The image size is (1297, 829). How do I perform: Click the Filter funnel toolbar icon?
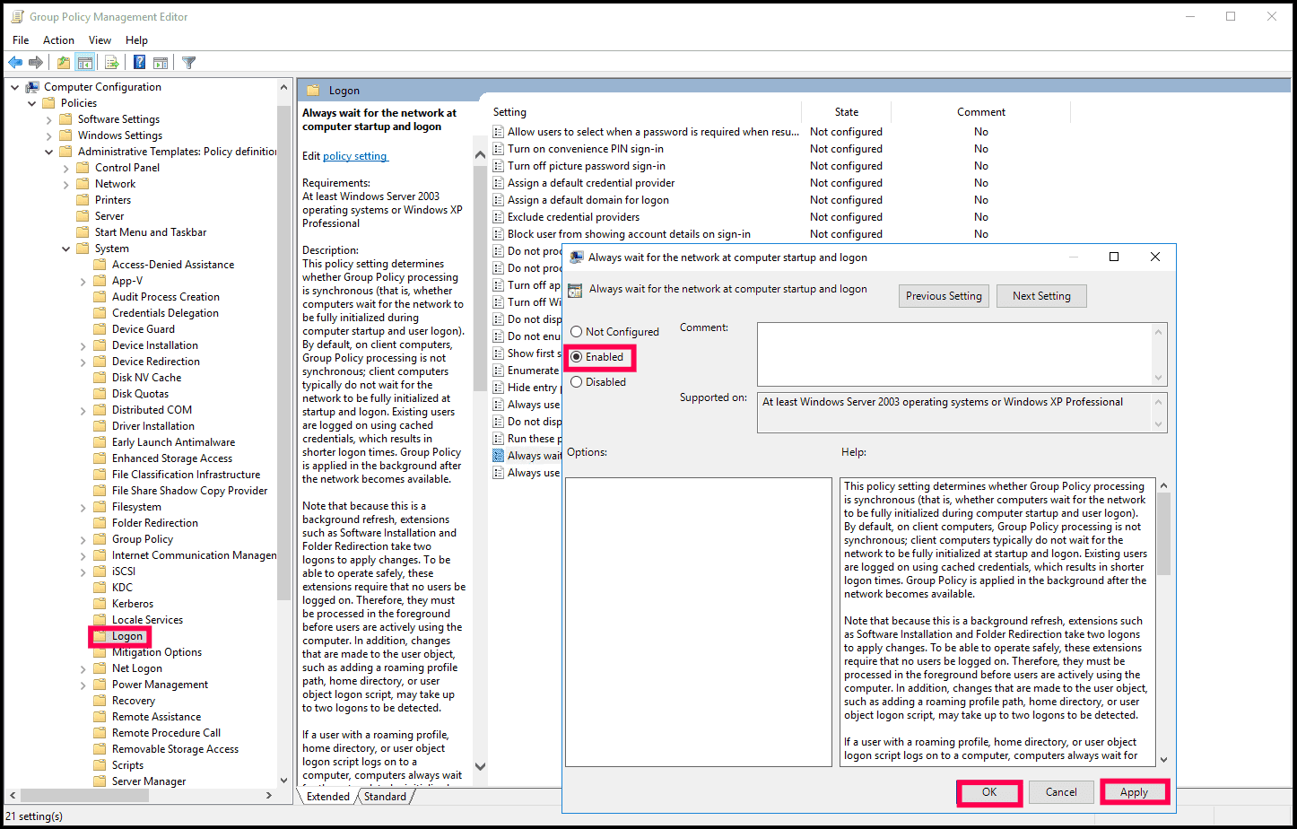tap(188, 63)
